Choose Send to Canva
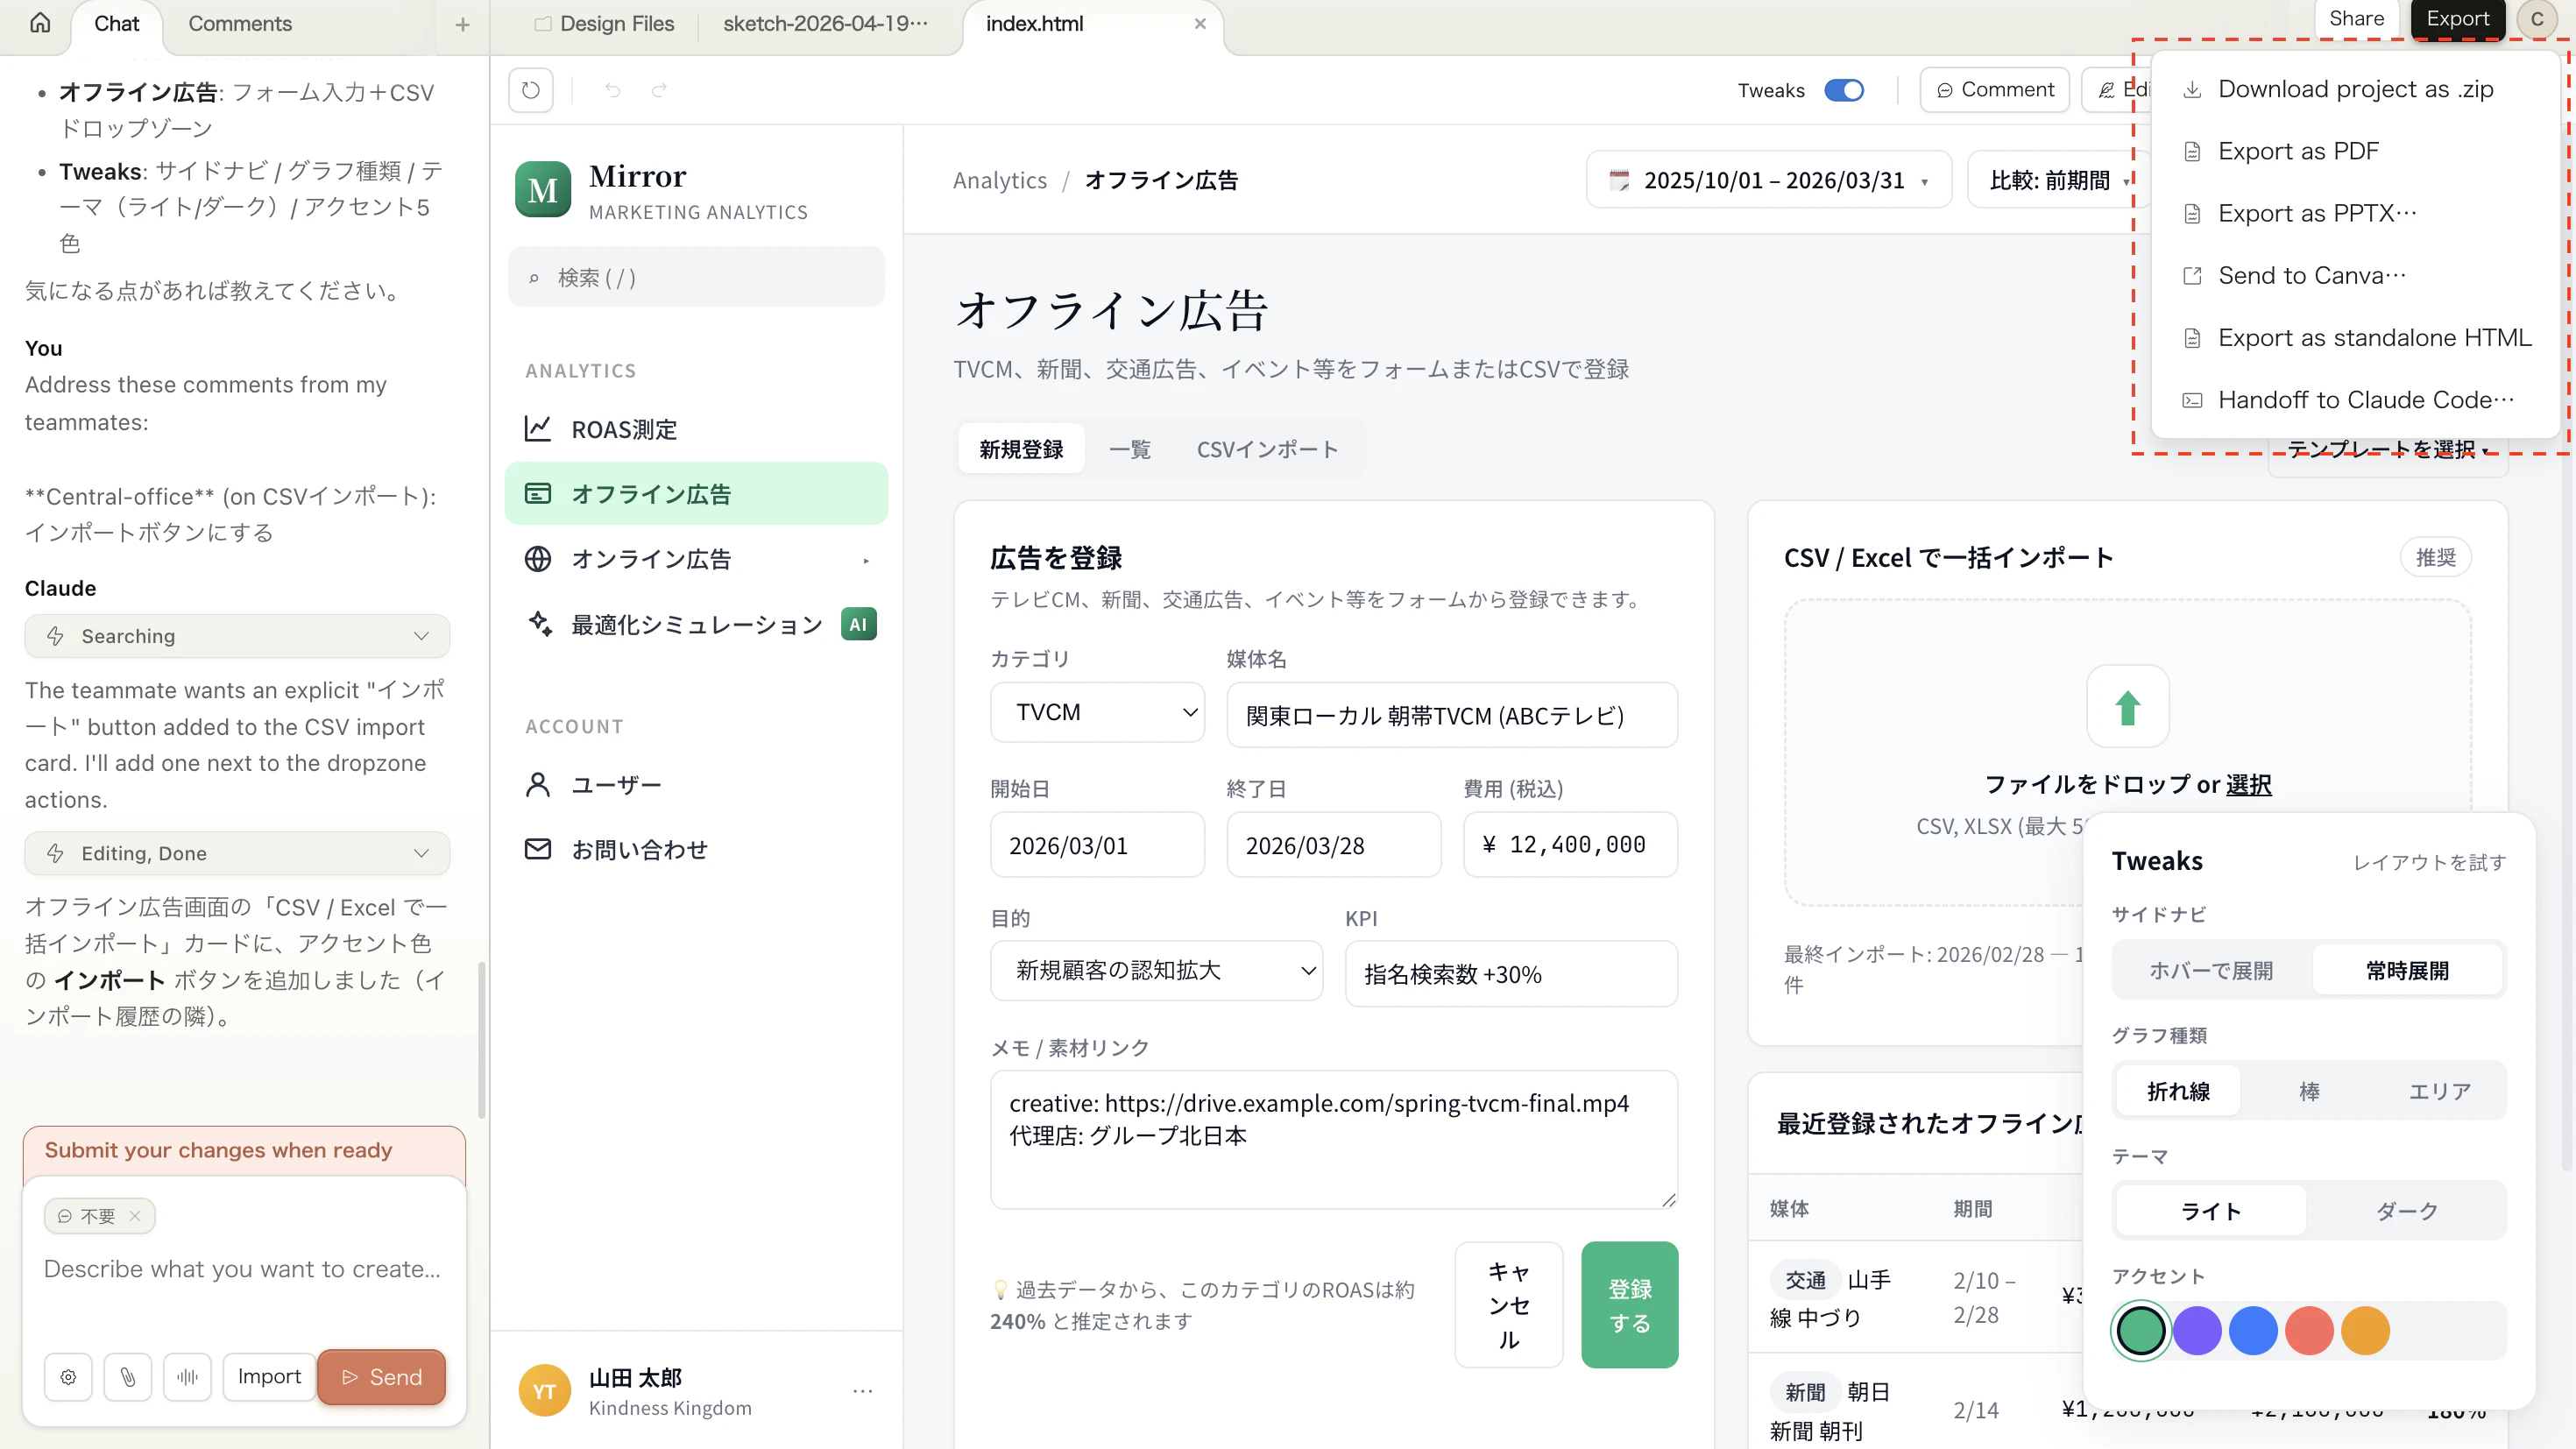 point(2355,275)
